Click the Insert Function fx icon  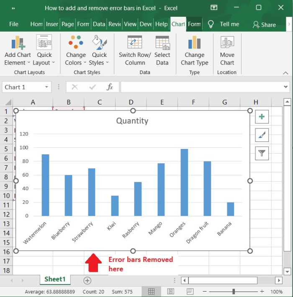110,87
